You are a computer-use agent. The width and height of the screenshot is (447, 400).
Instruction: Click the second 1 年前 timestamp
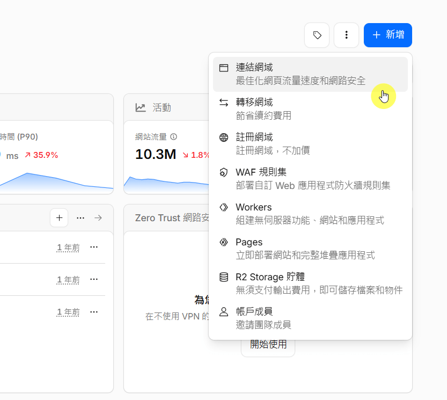click(68, 280)
